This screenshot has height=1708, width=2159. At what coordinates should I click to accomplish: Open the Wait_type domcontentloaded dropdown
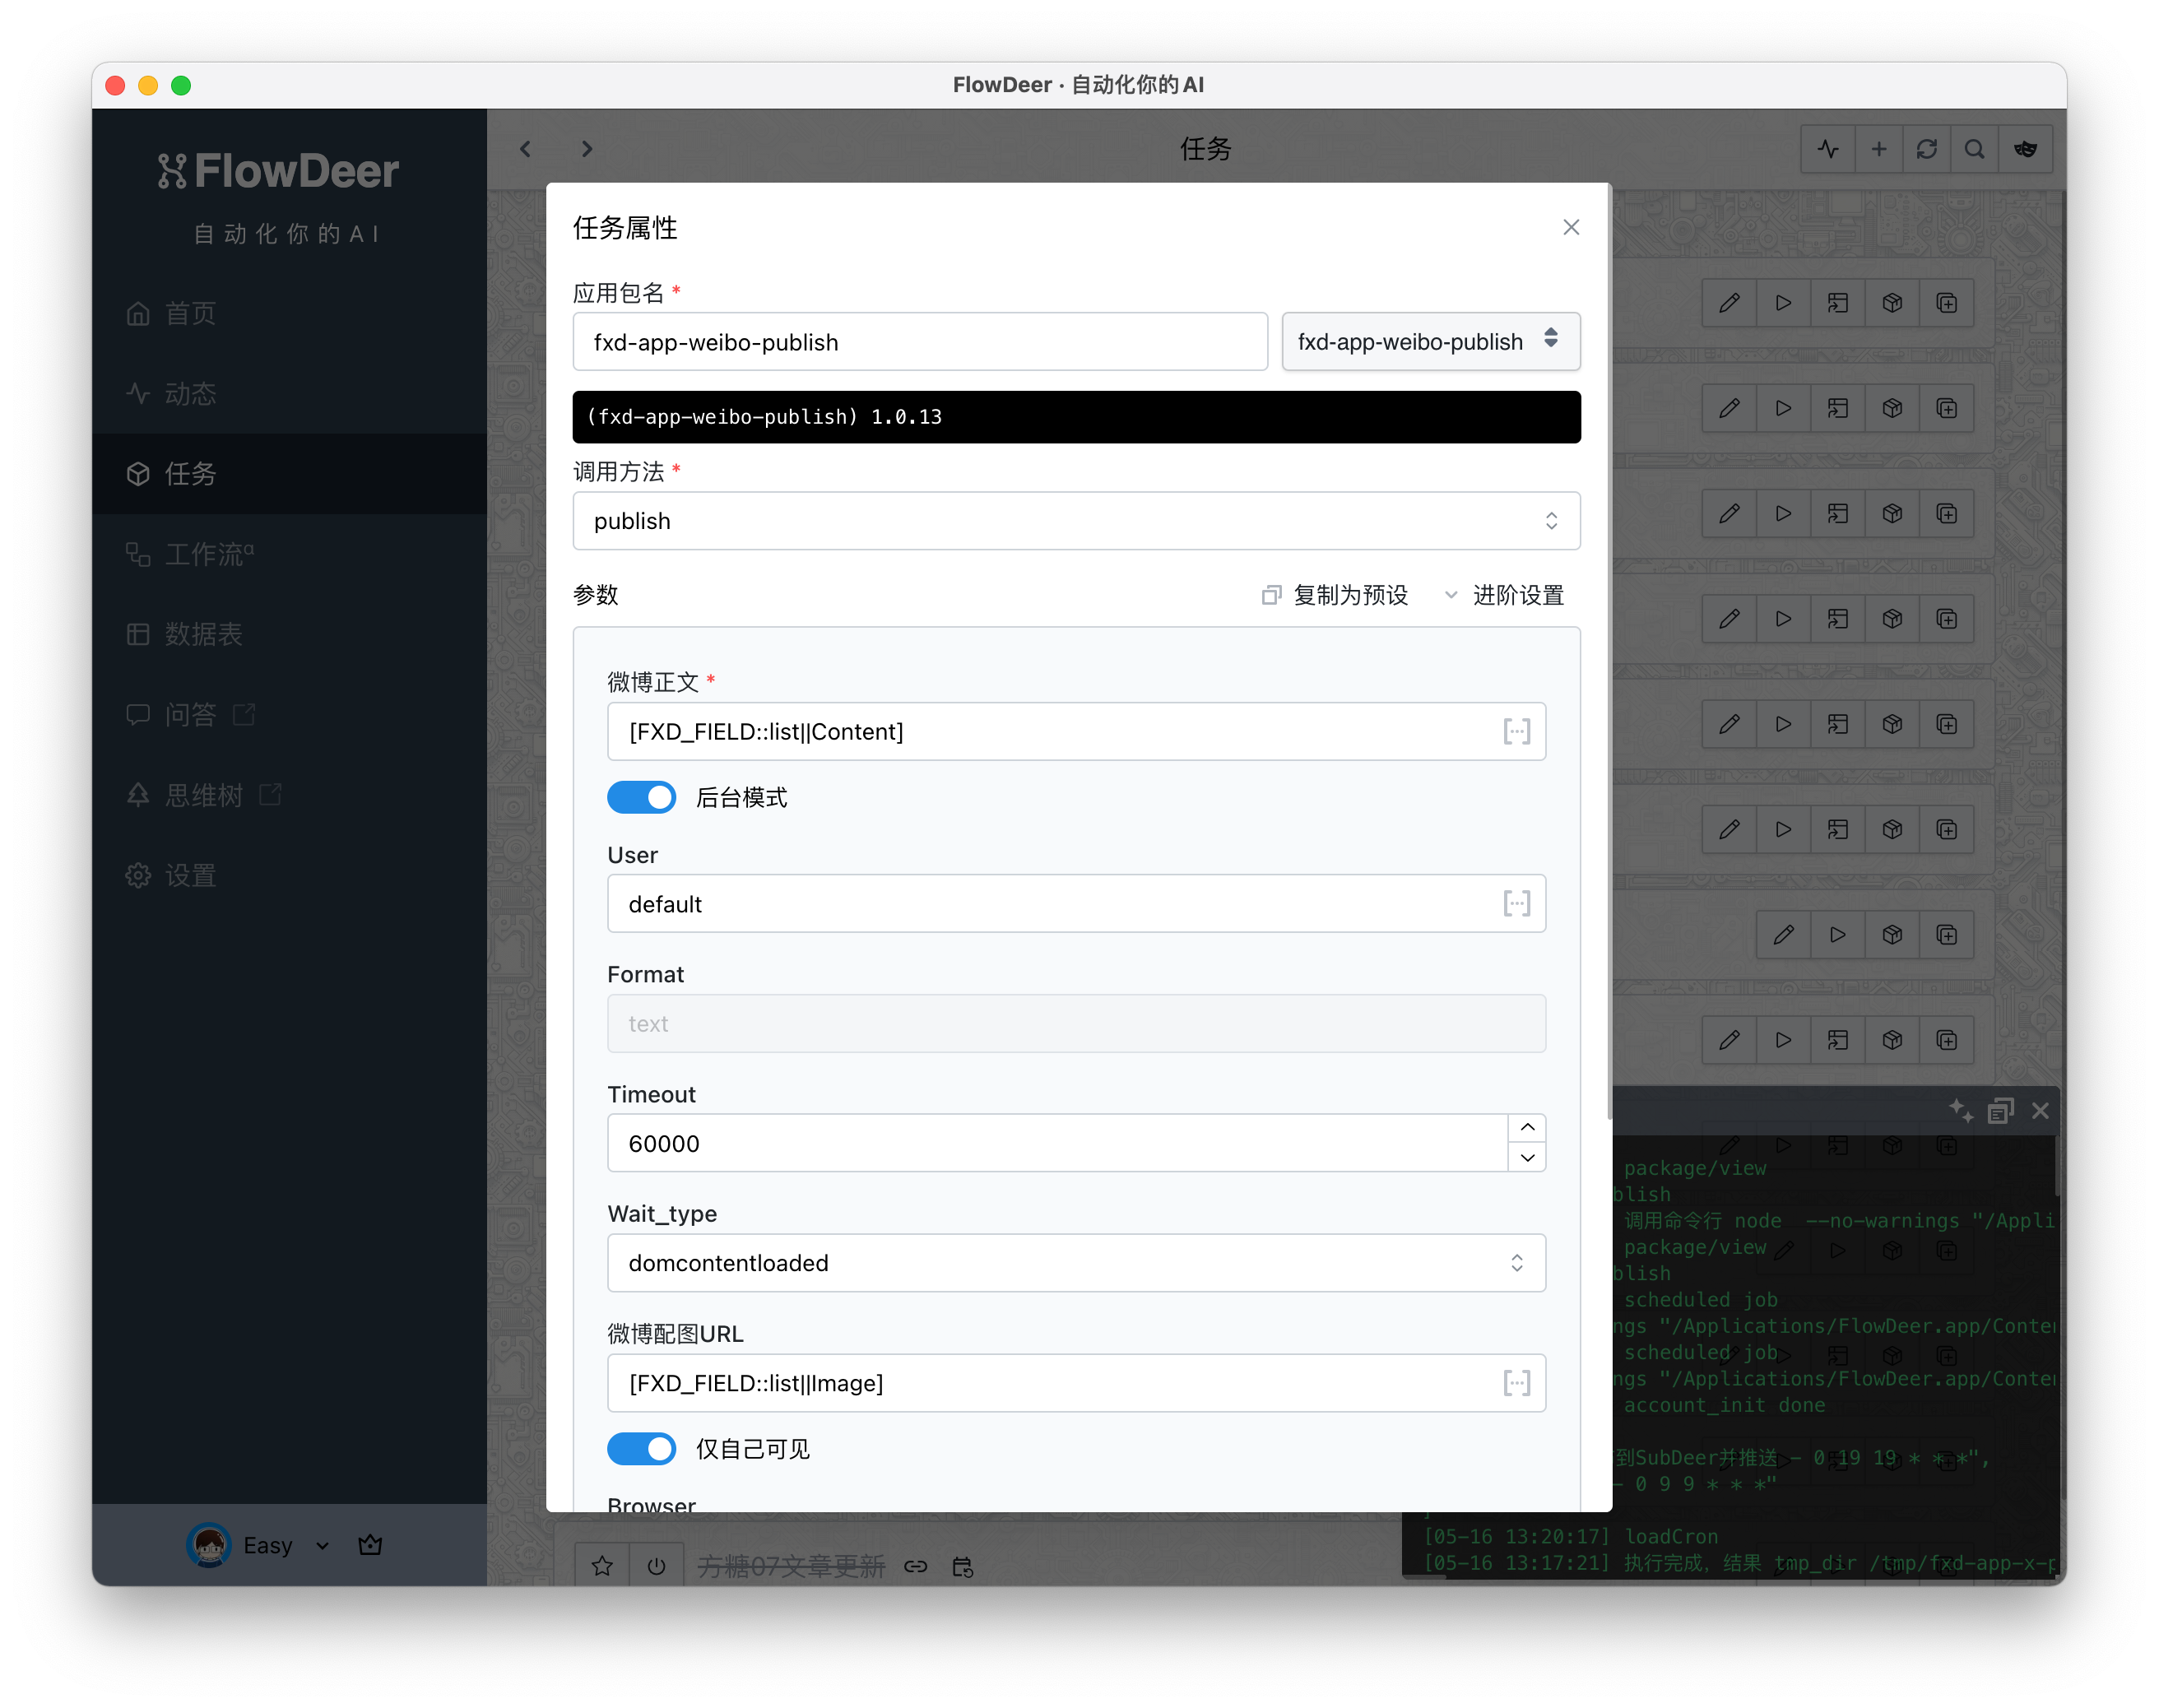click(x=1076, y=1262)
